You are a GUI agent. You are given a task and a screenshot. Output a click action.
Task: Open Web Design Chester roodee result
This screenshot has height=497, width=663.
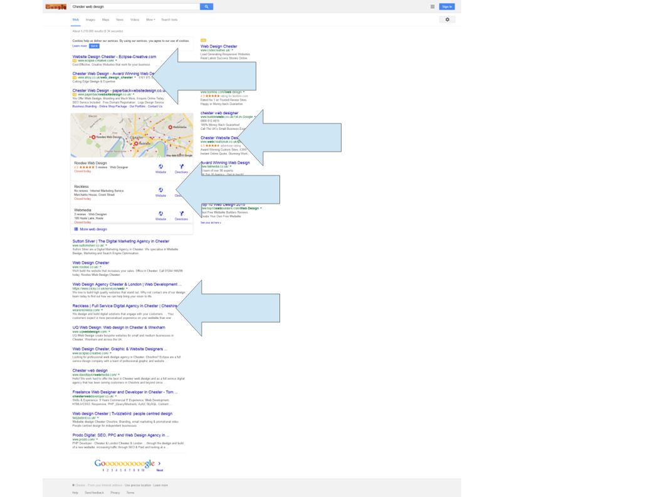tap(90, 263)
